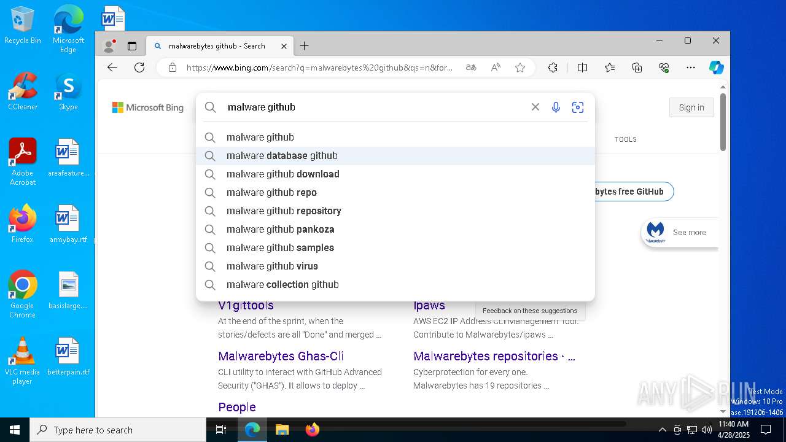Open Firefox from the taskbar
The height and width of the screenshot is (442, 786).
[x=313, y=430]
